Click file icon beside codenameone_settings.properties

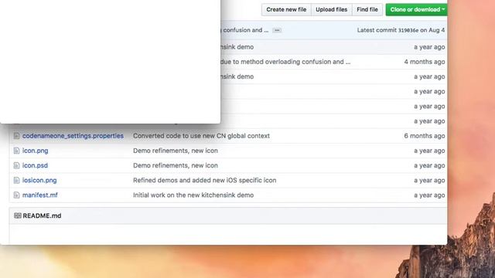[16, 136]
